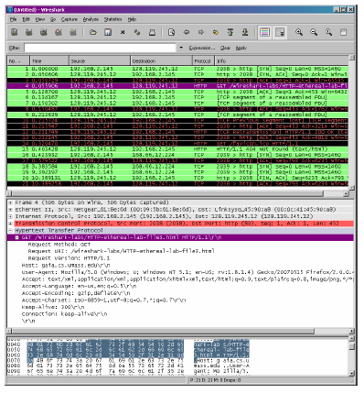Open the Analyze menu
This screenshot has height=404, width=364.
tap(91, 19)
